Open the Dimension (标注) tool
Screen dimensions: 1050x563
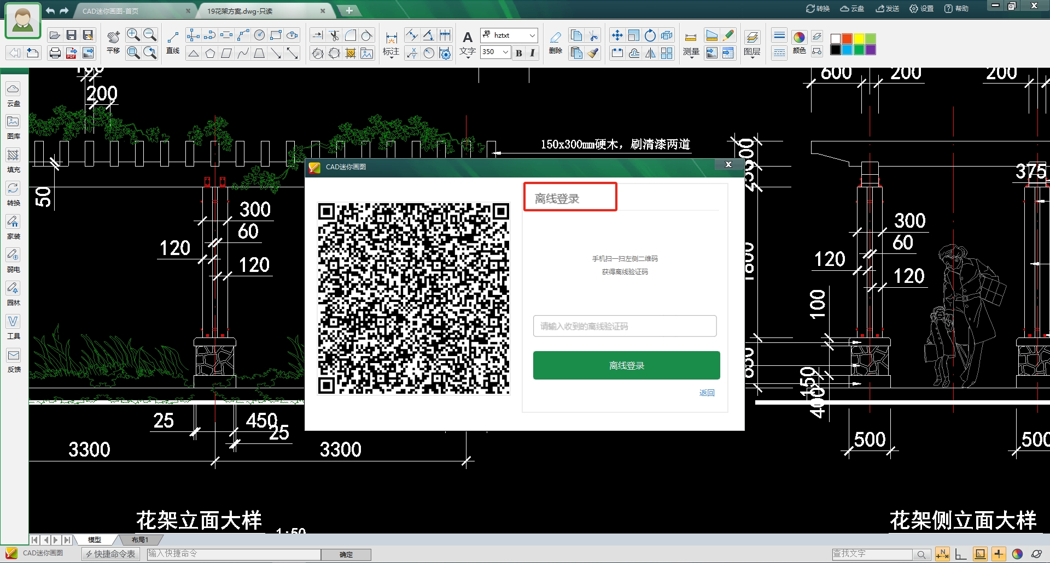tap(391, 41)
